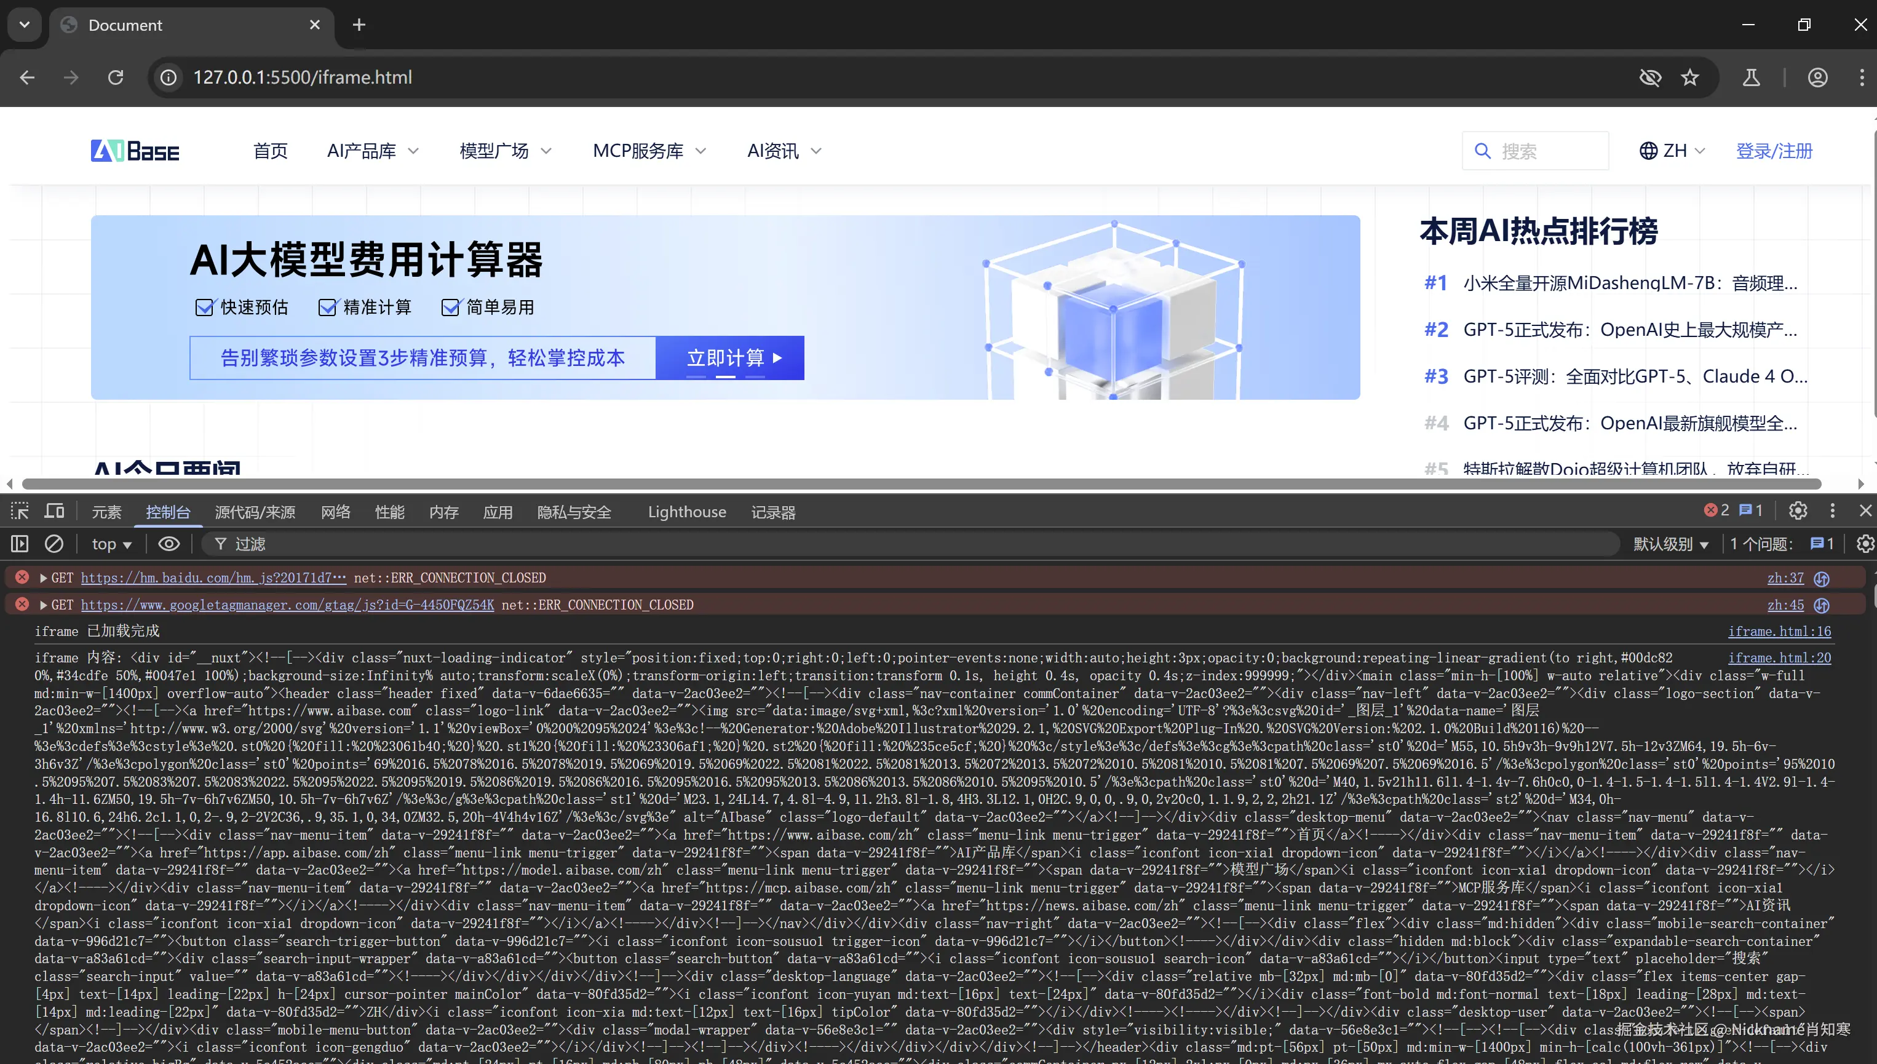Create a live expression with the eye icon
1877x1064 pixels.
click(169, 544)
